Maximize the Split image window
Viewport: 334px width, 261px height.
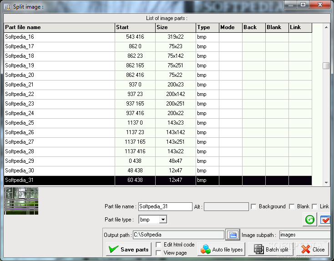(303, 5)
